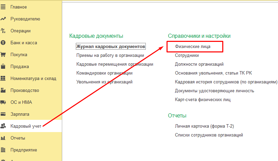Click the card icon for Зарплата
This screenshot has width=278, height=161.
pos(3,114)
